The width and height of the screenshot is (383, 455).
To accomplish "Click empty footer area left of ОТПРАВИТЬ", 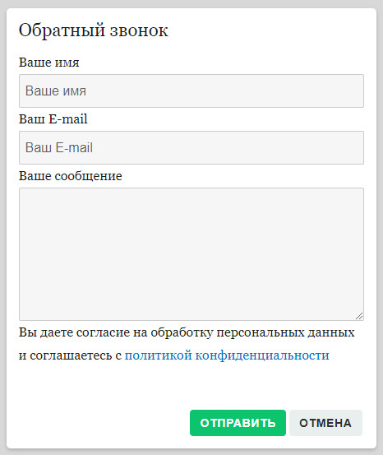I will pyautogui.click(x=101, y=423).
